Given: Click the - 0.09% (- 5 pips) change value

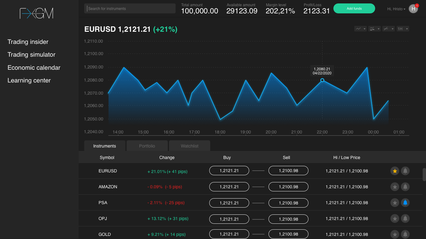Looking at the screenshot, I should 165,187.
